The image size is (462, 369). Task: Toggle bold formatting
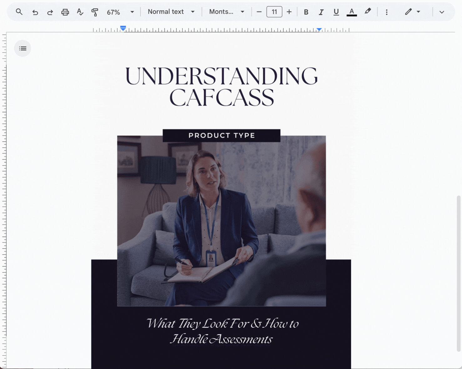tap(306, 12)
